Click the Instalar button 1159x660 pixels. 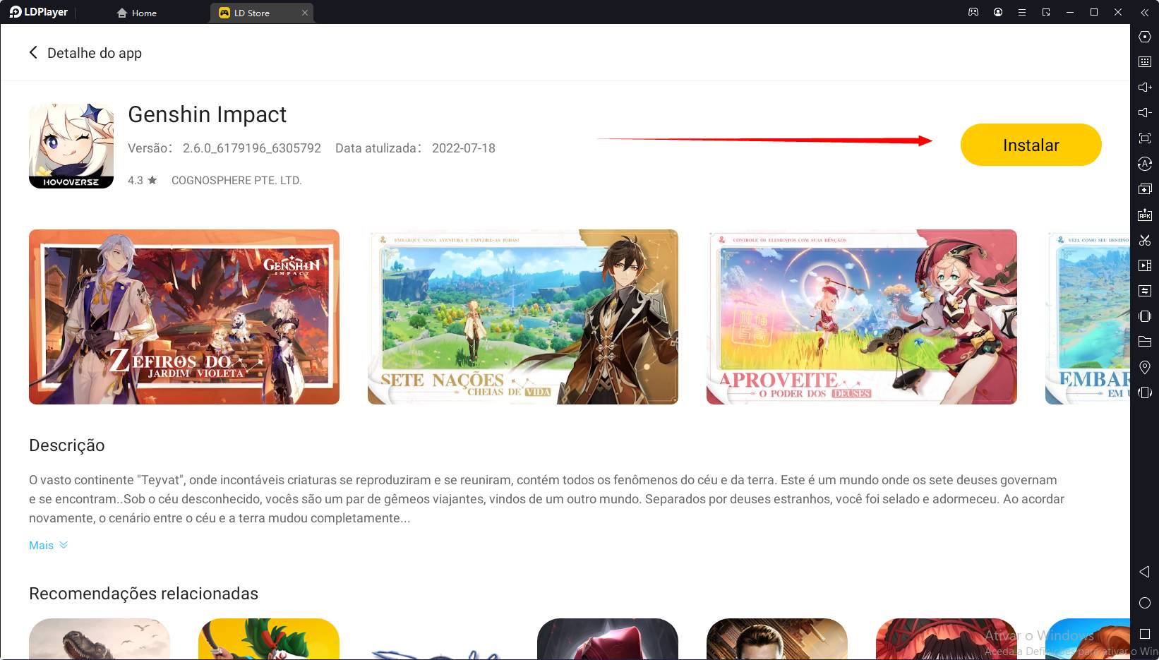tap(1031, 145)
